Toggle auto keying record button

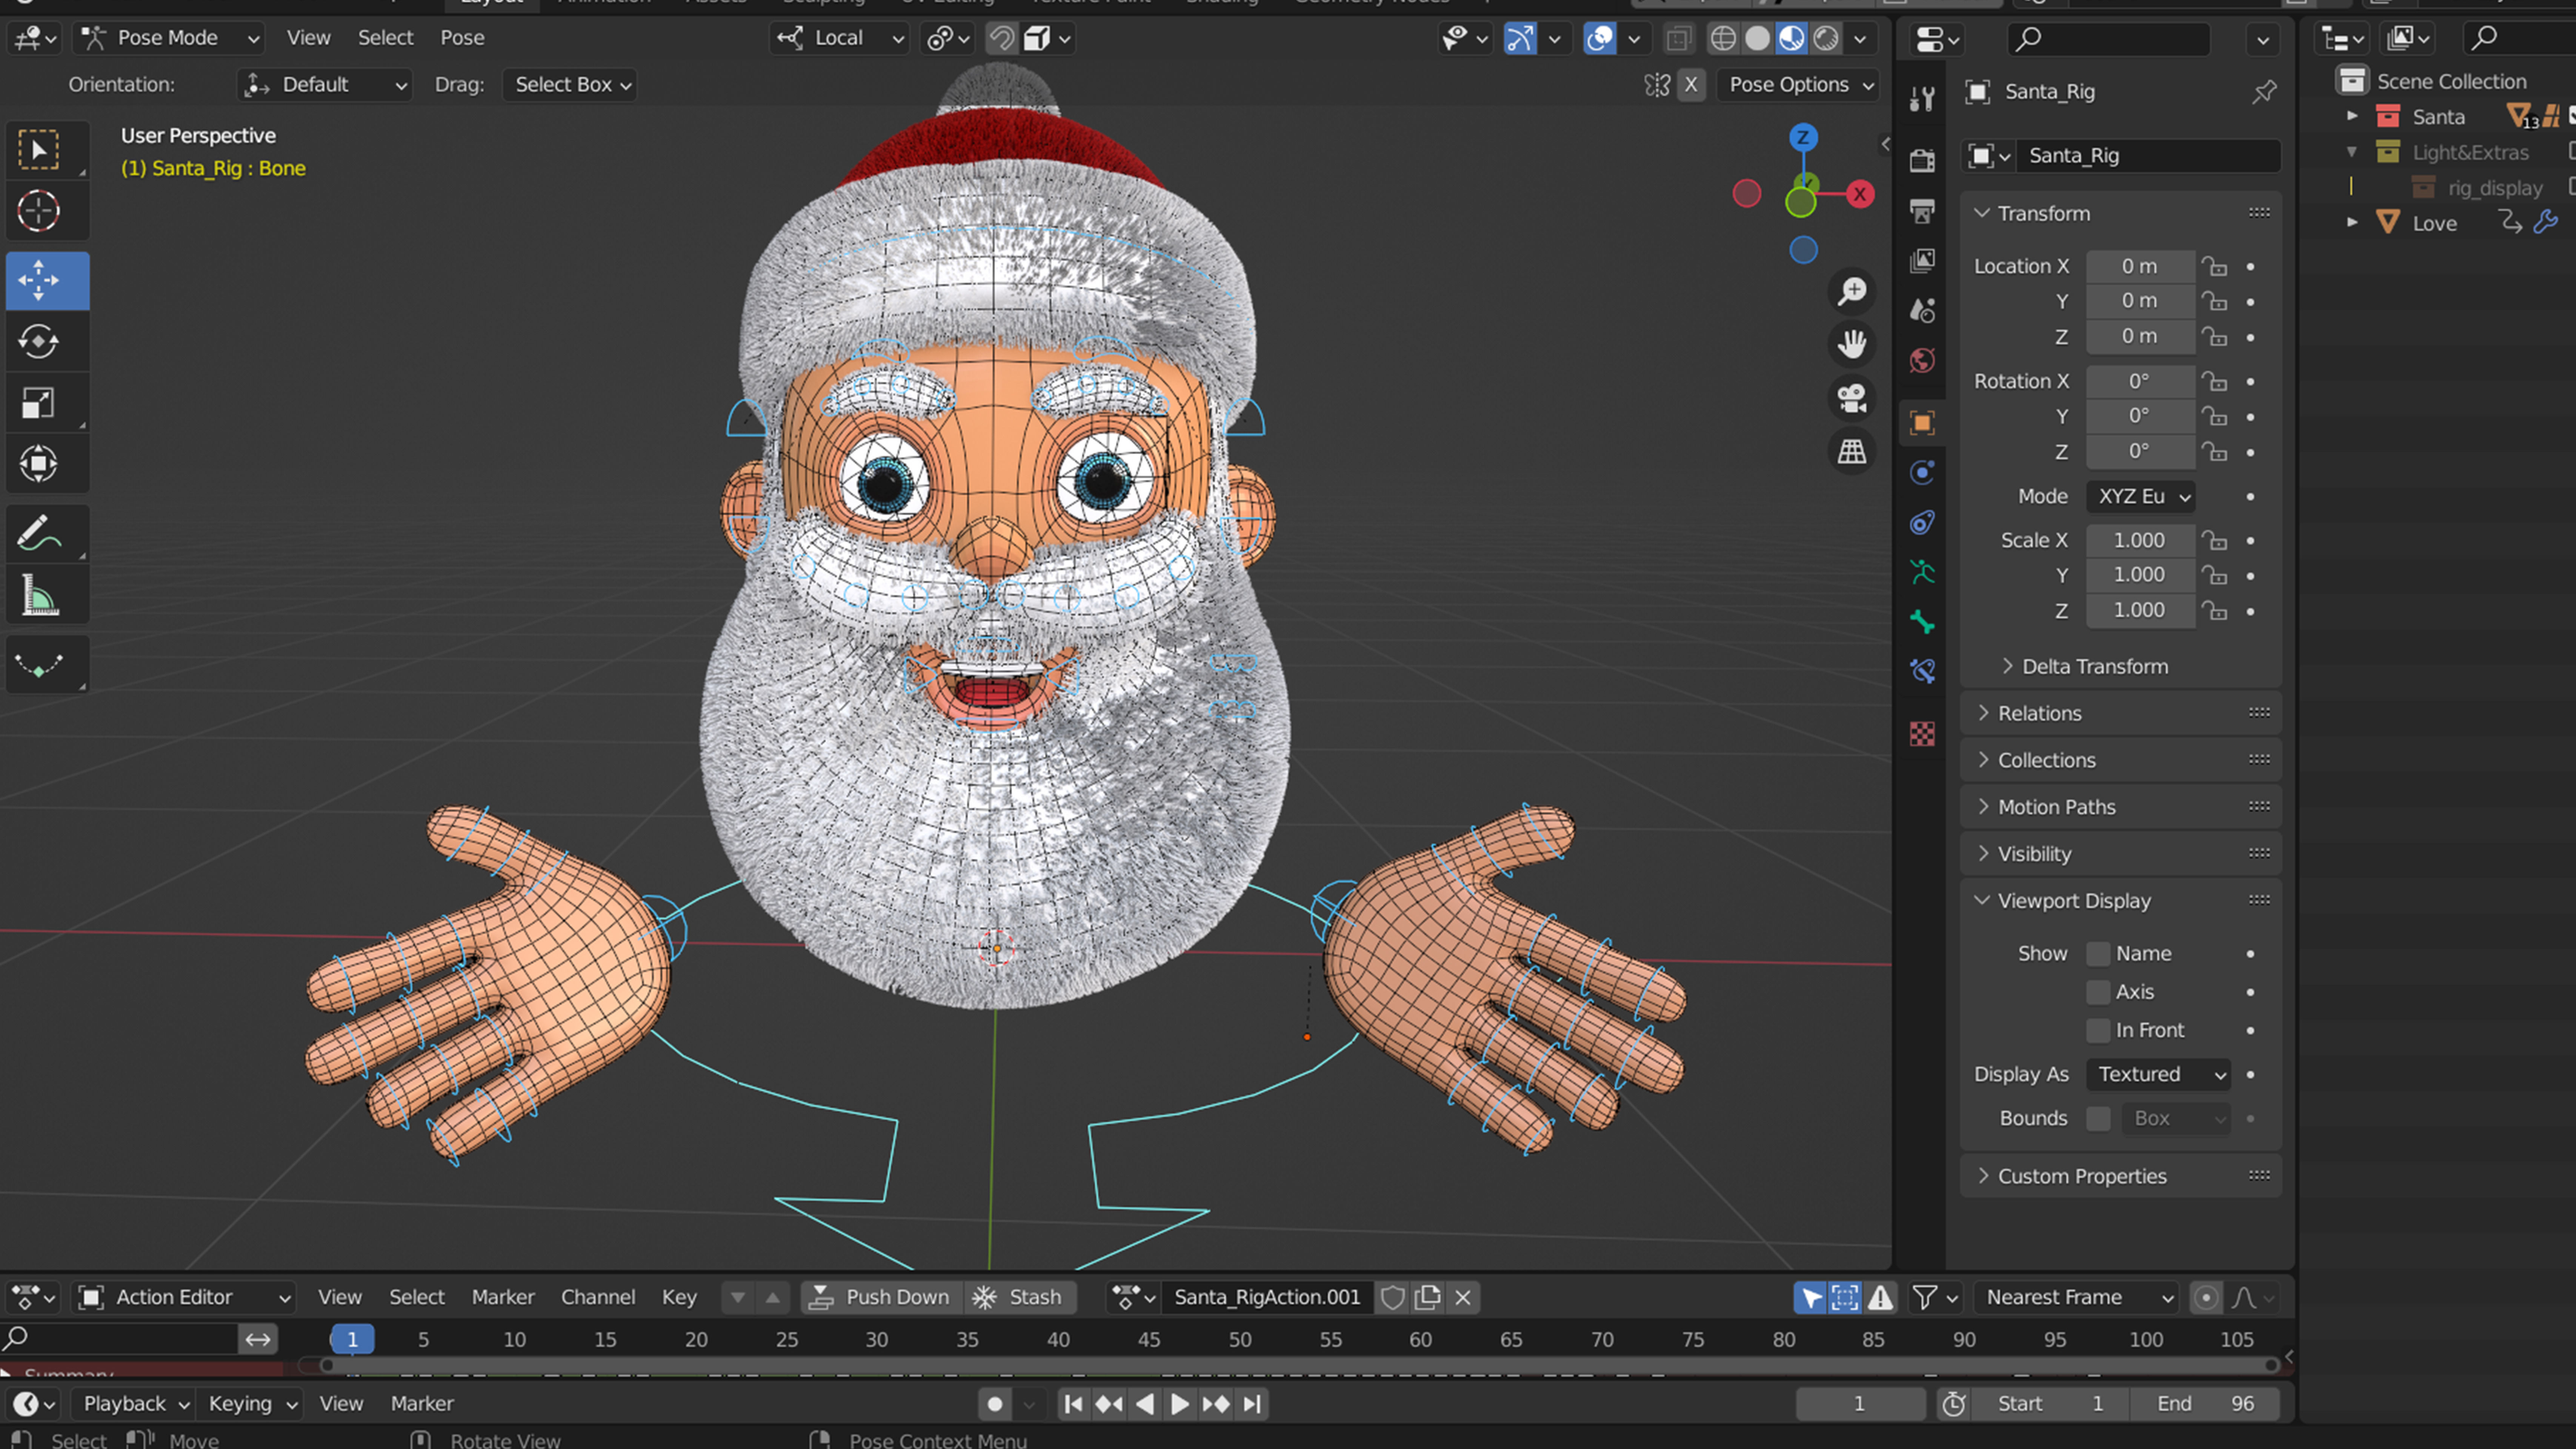click(x=994, y=1404)
